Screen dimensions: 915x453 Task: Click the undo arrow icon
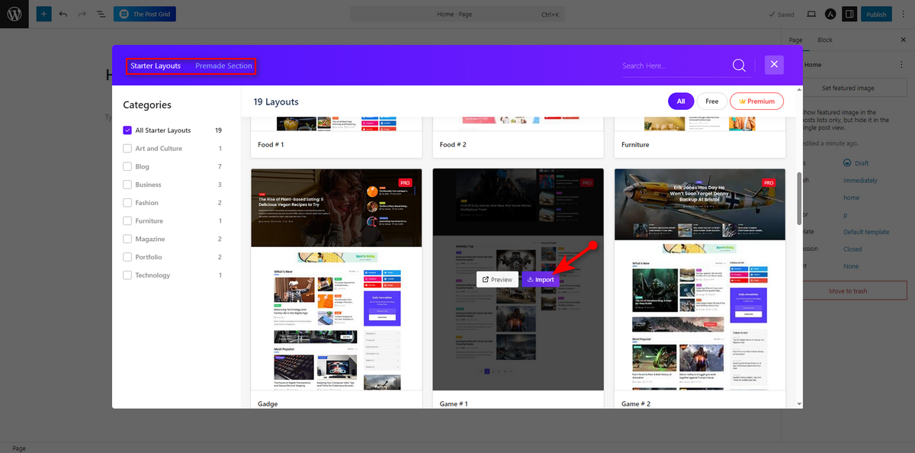point(63,14)
